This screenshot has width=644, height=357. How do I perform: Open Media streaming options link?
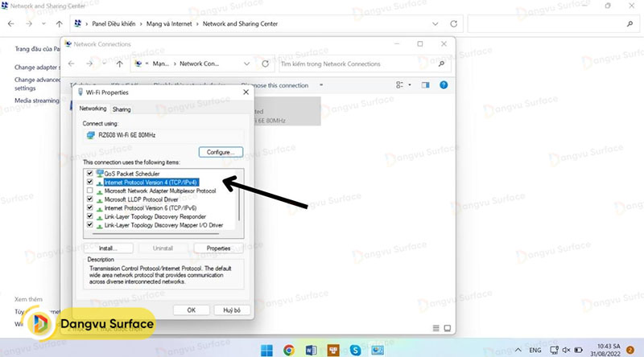(37, 101)
